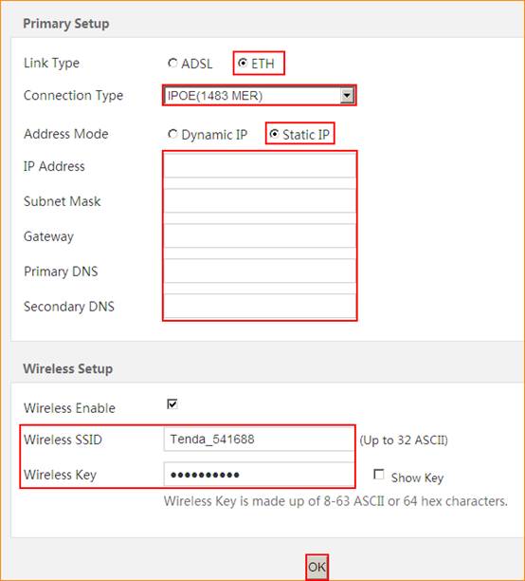Click the Show Key label text

coord(417,478)
